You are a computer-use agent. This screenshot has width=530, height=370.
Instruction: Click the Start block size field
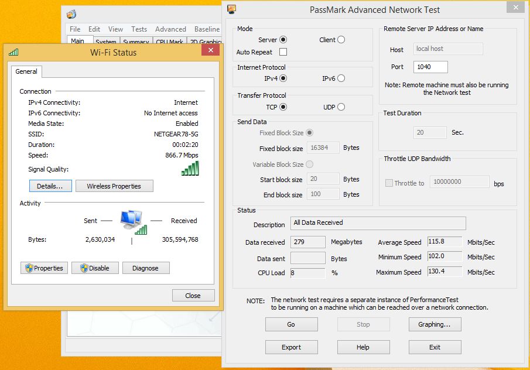323,179
